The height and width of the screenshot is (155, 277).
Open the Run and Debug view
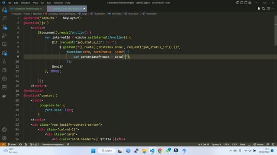coord(4,36)
